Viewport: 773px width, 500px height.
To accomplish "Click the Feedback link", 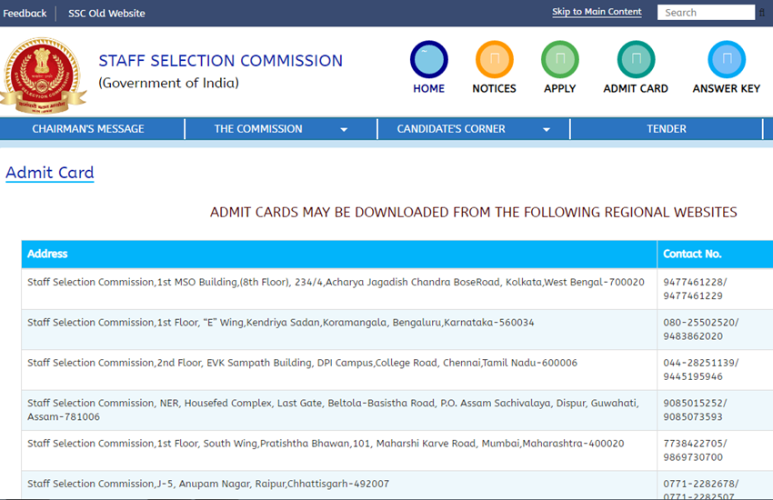I will click(25, 13).
